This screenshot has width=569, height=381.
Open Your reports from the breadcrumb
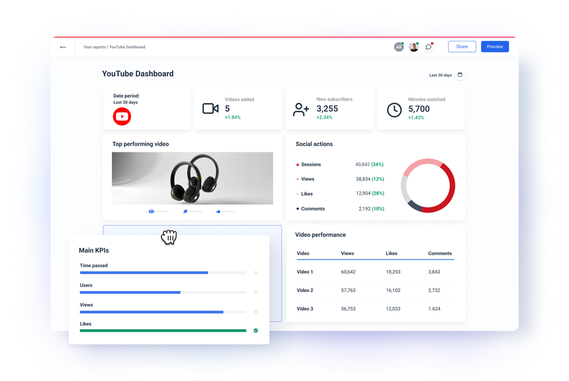(93, 47)
